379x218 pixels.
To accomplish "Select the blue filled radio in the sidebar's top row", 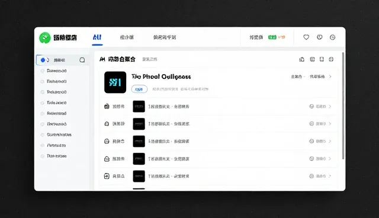I will coord(43,60).
